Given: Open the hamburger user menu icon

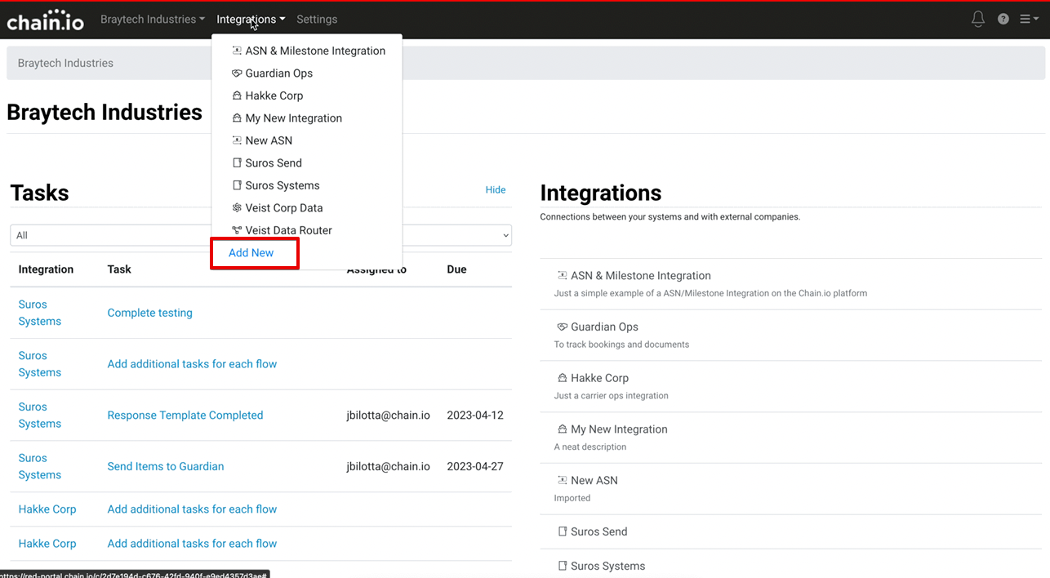Looking at the screenshot, I should point(1029,19).
